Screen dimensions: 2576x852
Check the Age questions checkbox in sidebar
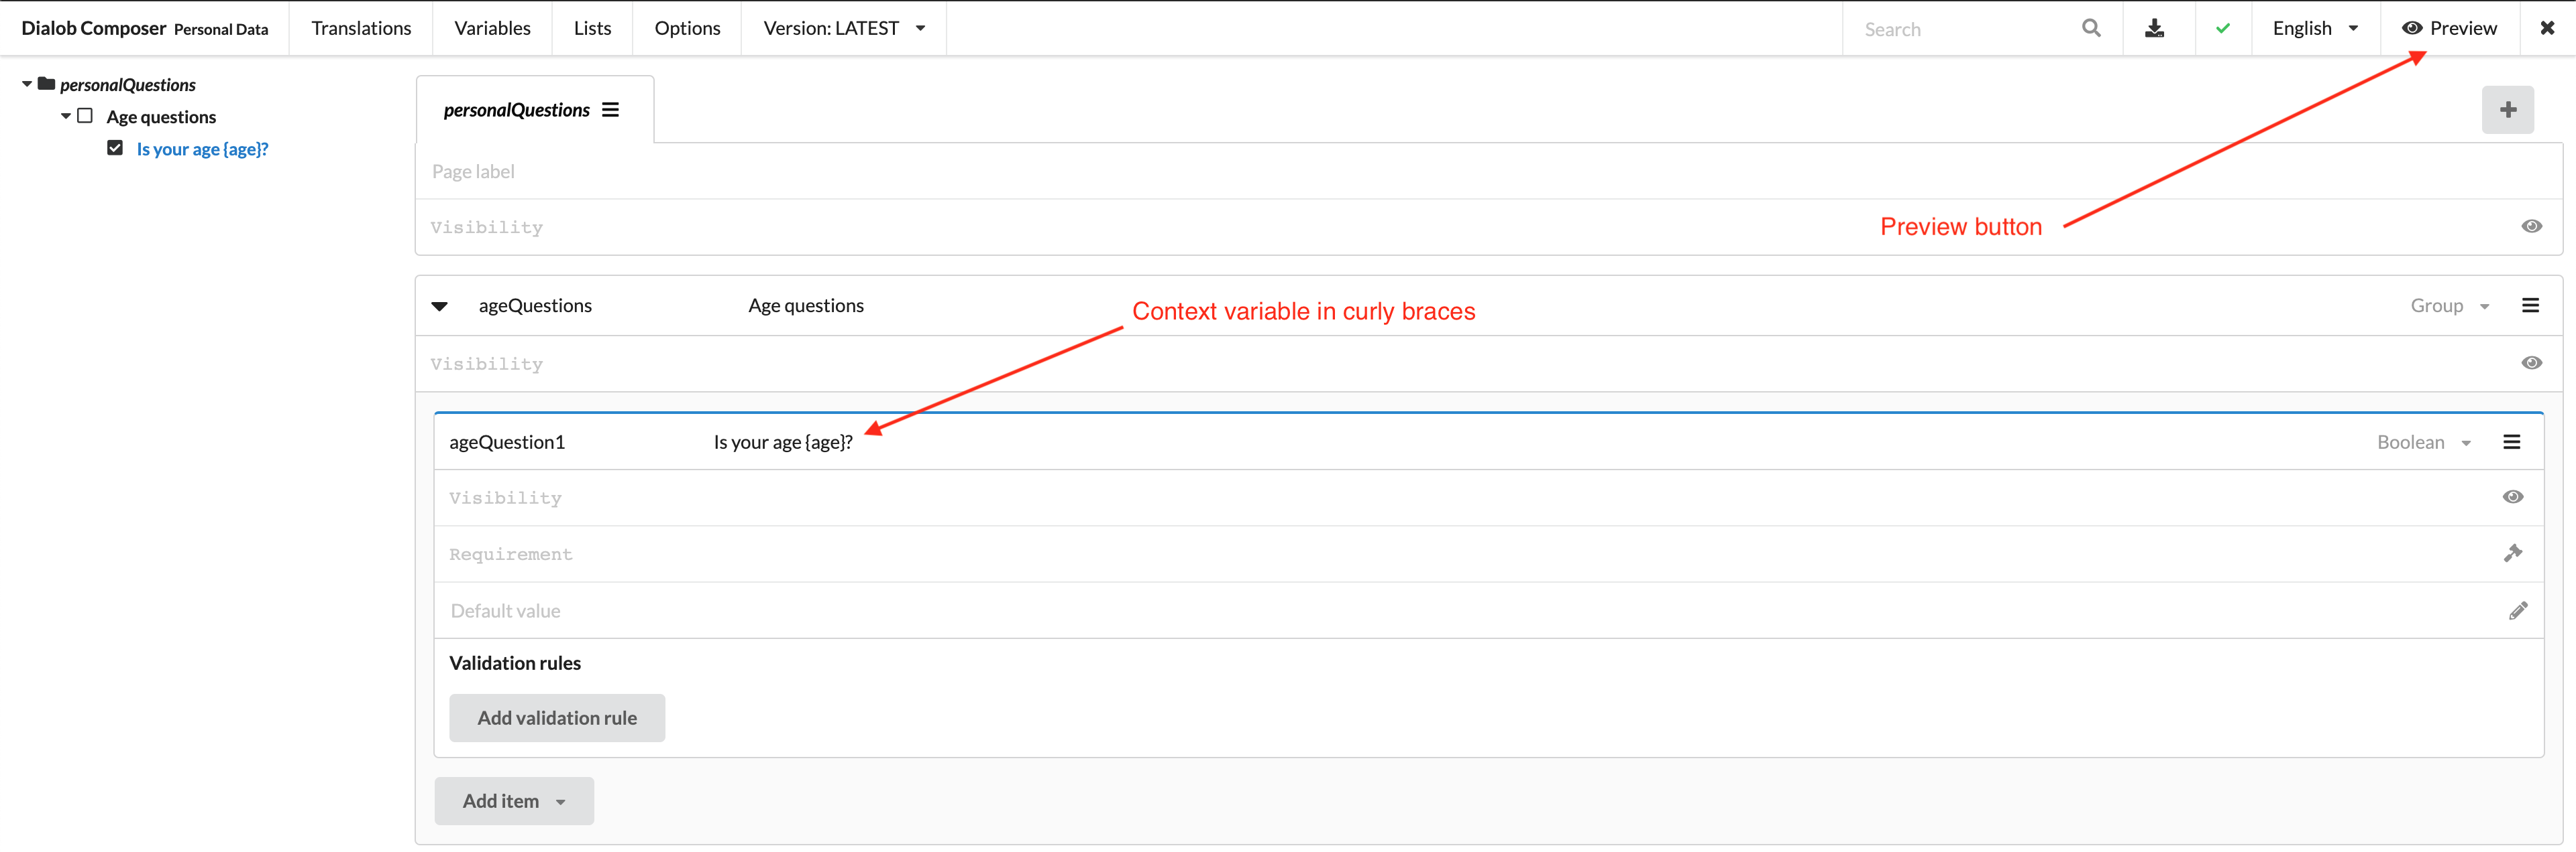(86, 115)
